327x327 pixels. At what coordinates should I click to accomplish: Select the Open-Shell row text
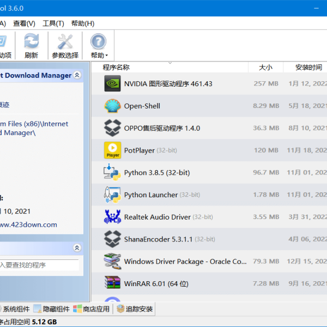click(142, 106)
